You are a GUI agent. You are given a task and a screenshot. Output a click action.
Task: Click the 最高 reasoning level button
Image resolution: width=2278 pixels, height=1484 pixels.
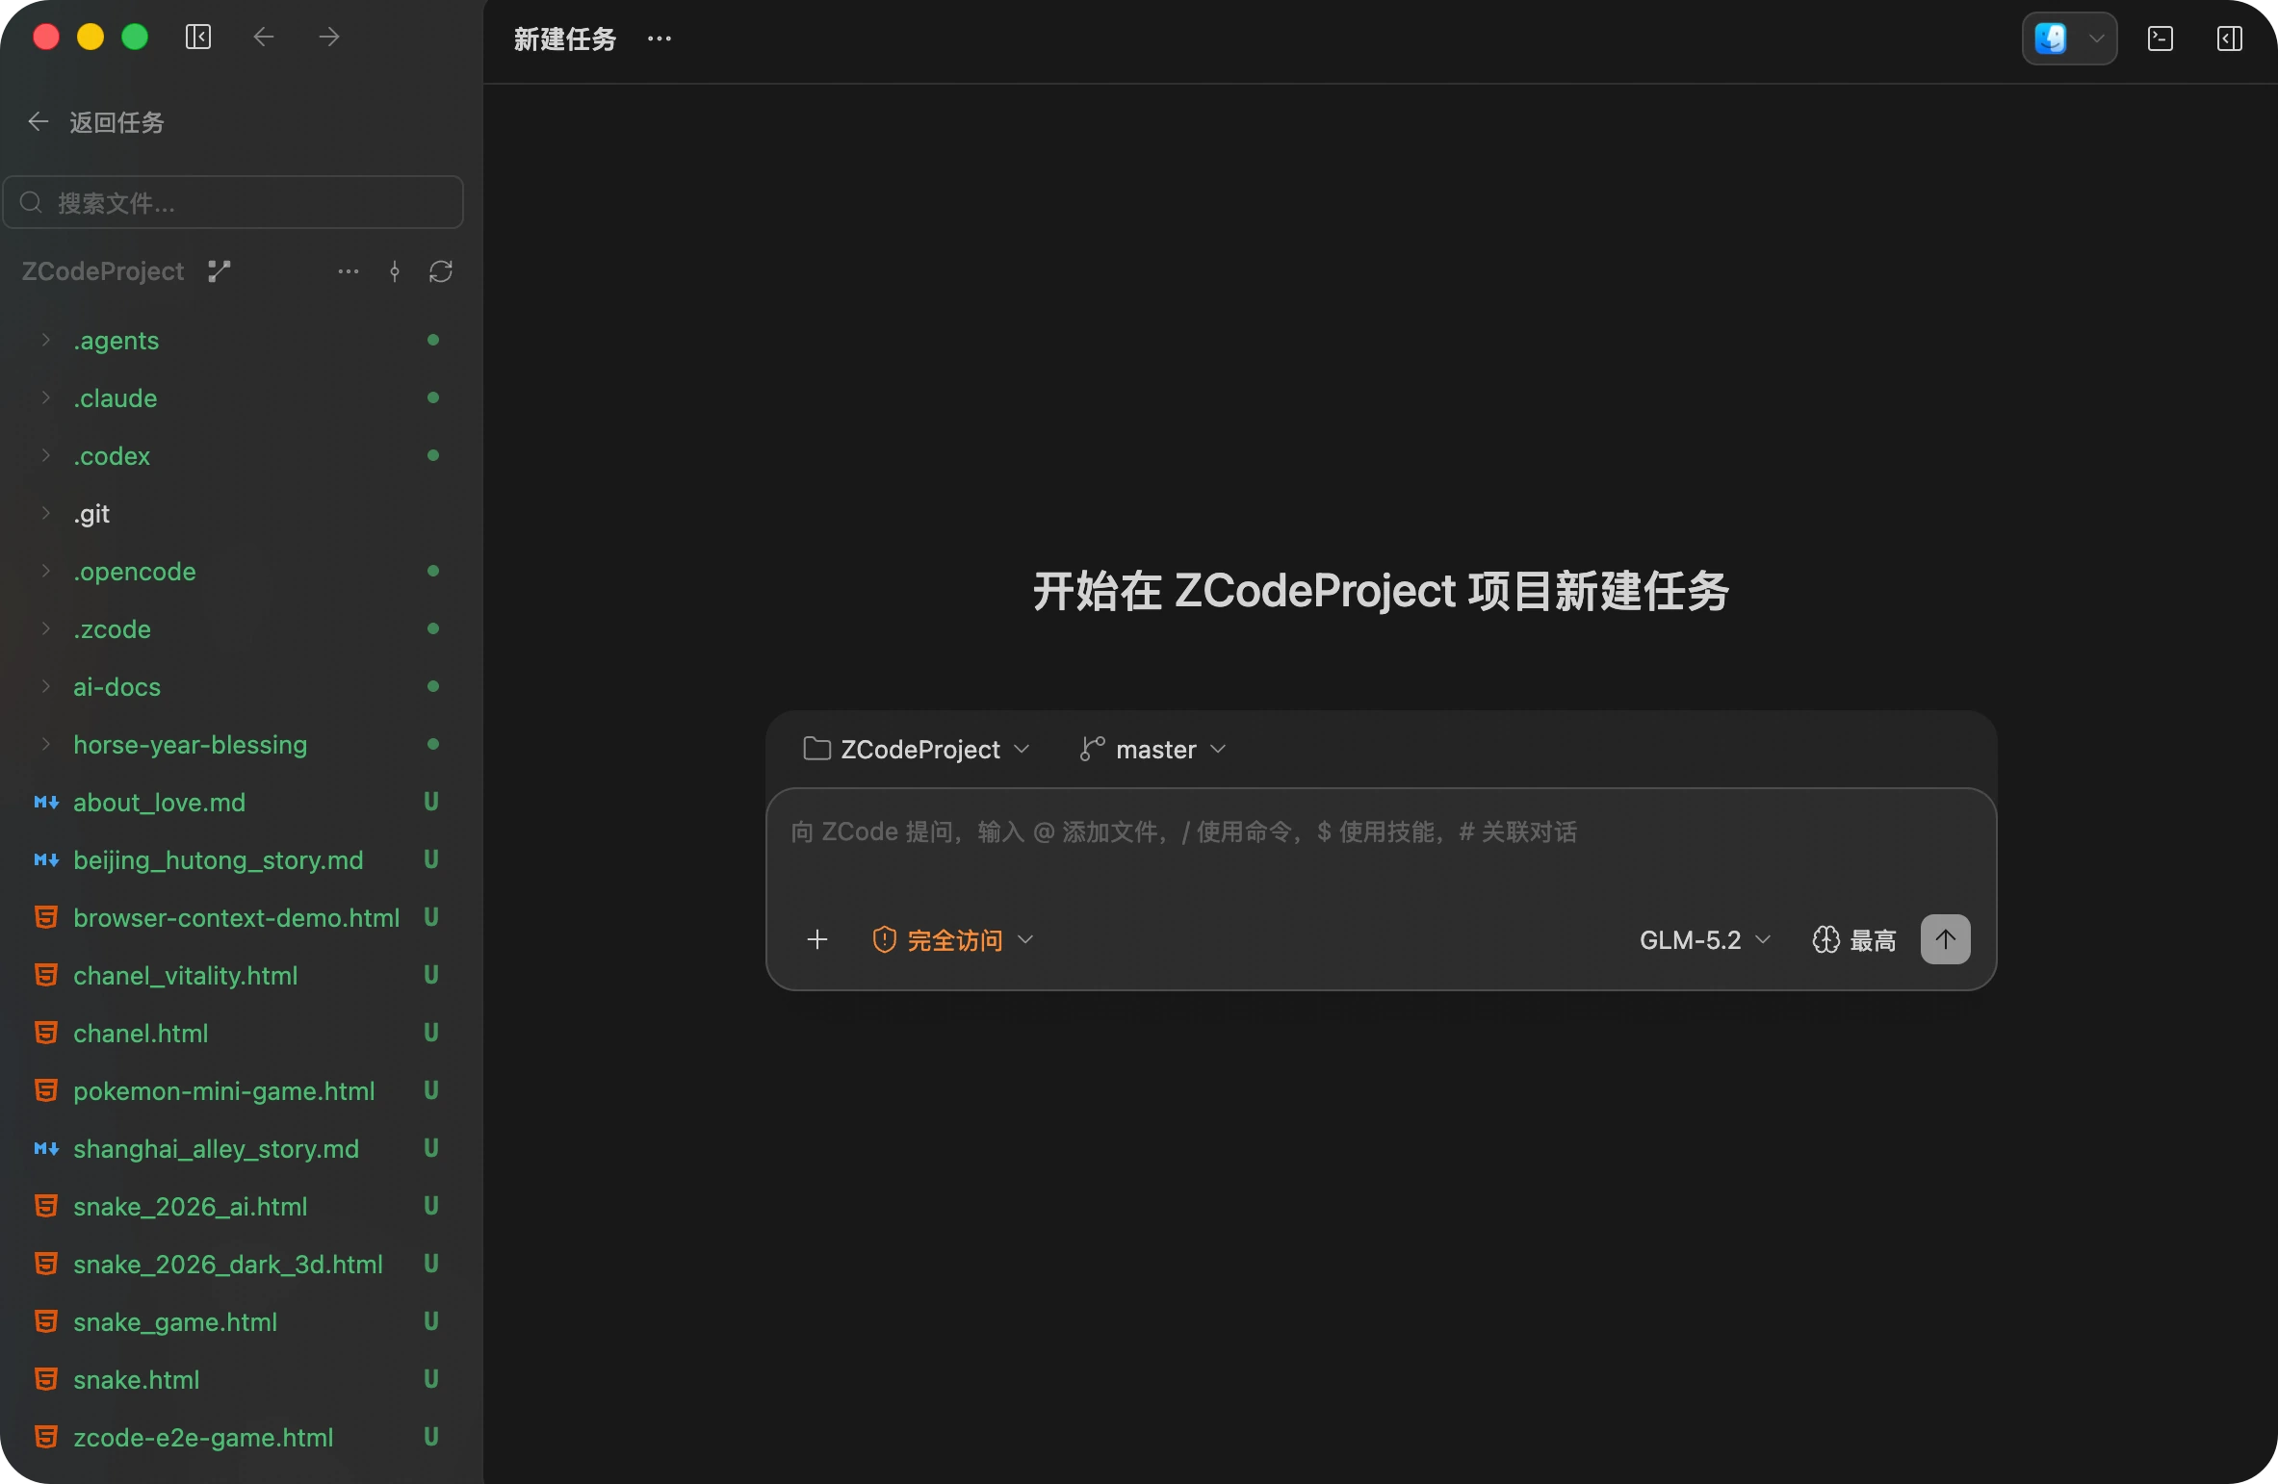(1854, 939)
